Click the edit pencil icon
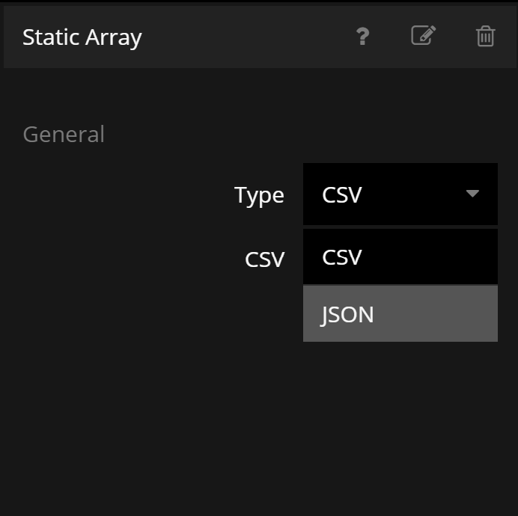 click(x=424, y=35)
